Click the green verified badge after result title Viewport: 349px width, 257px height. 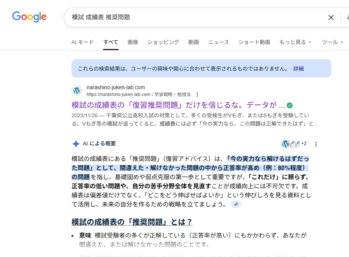point(290,105)
